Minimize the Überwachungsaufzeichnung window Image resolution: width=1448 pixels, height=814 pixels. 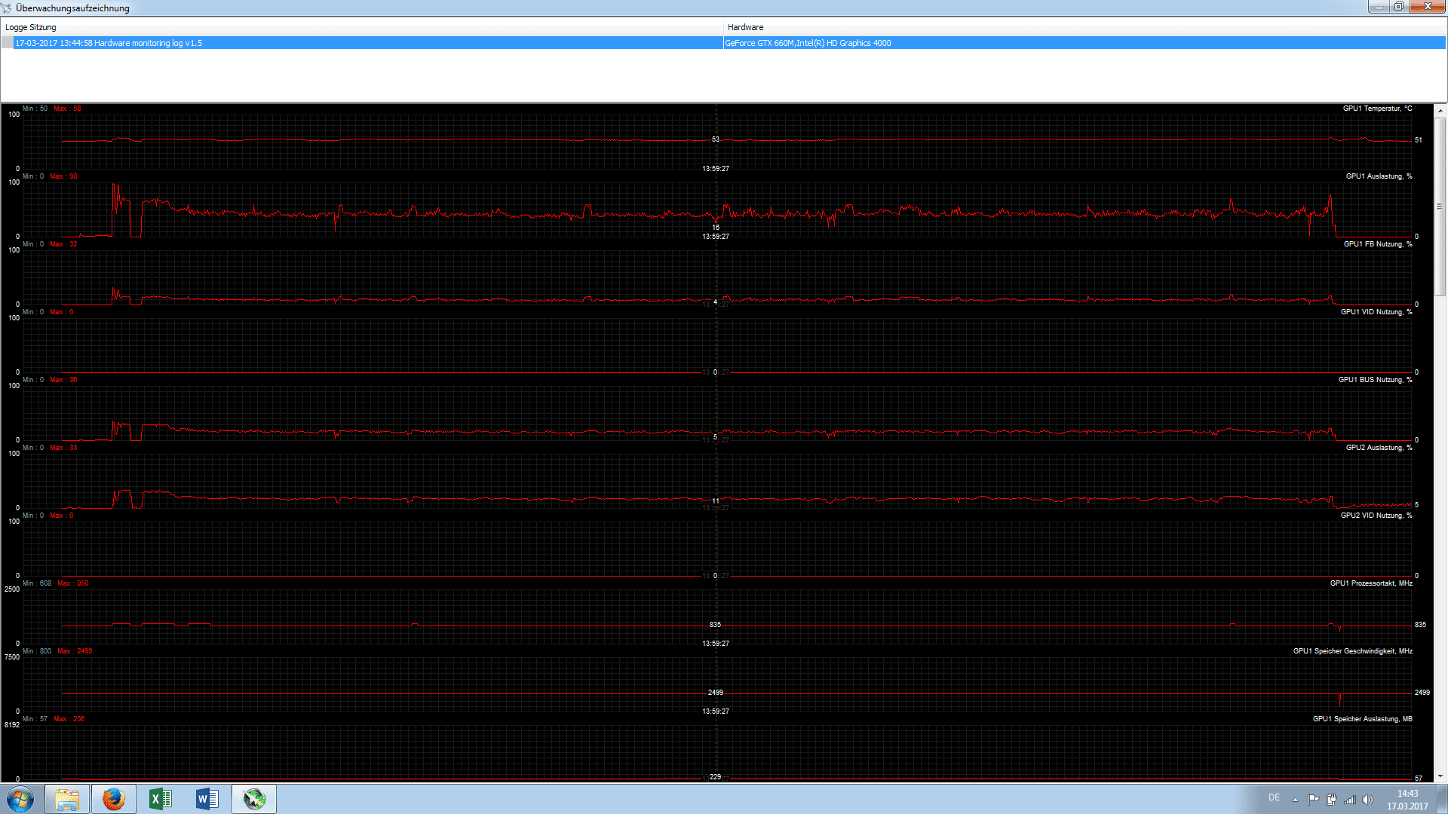pos(1379,7)
